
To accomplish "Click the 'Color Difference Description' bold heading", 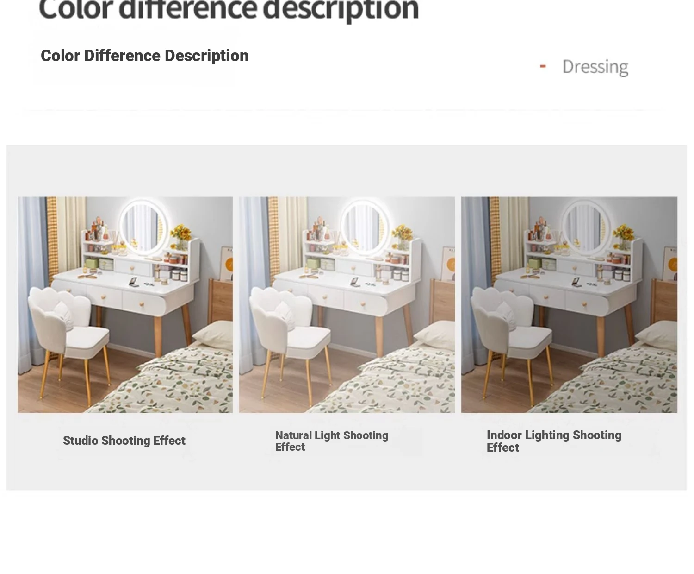I will (x=144, y=56).
